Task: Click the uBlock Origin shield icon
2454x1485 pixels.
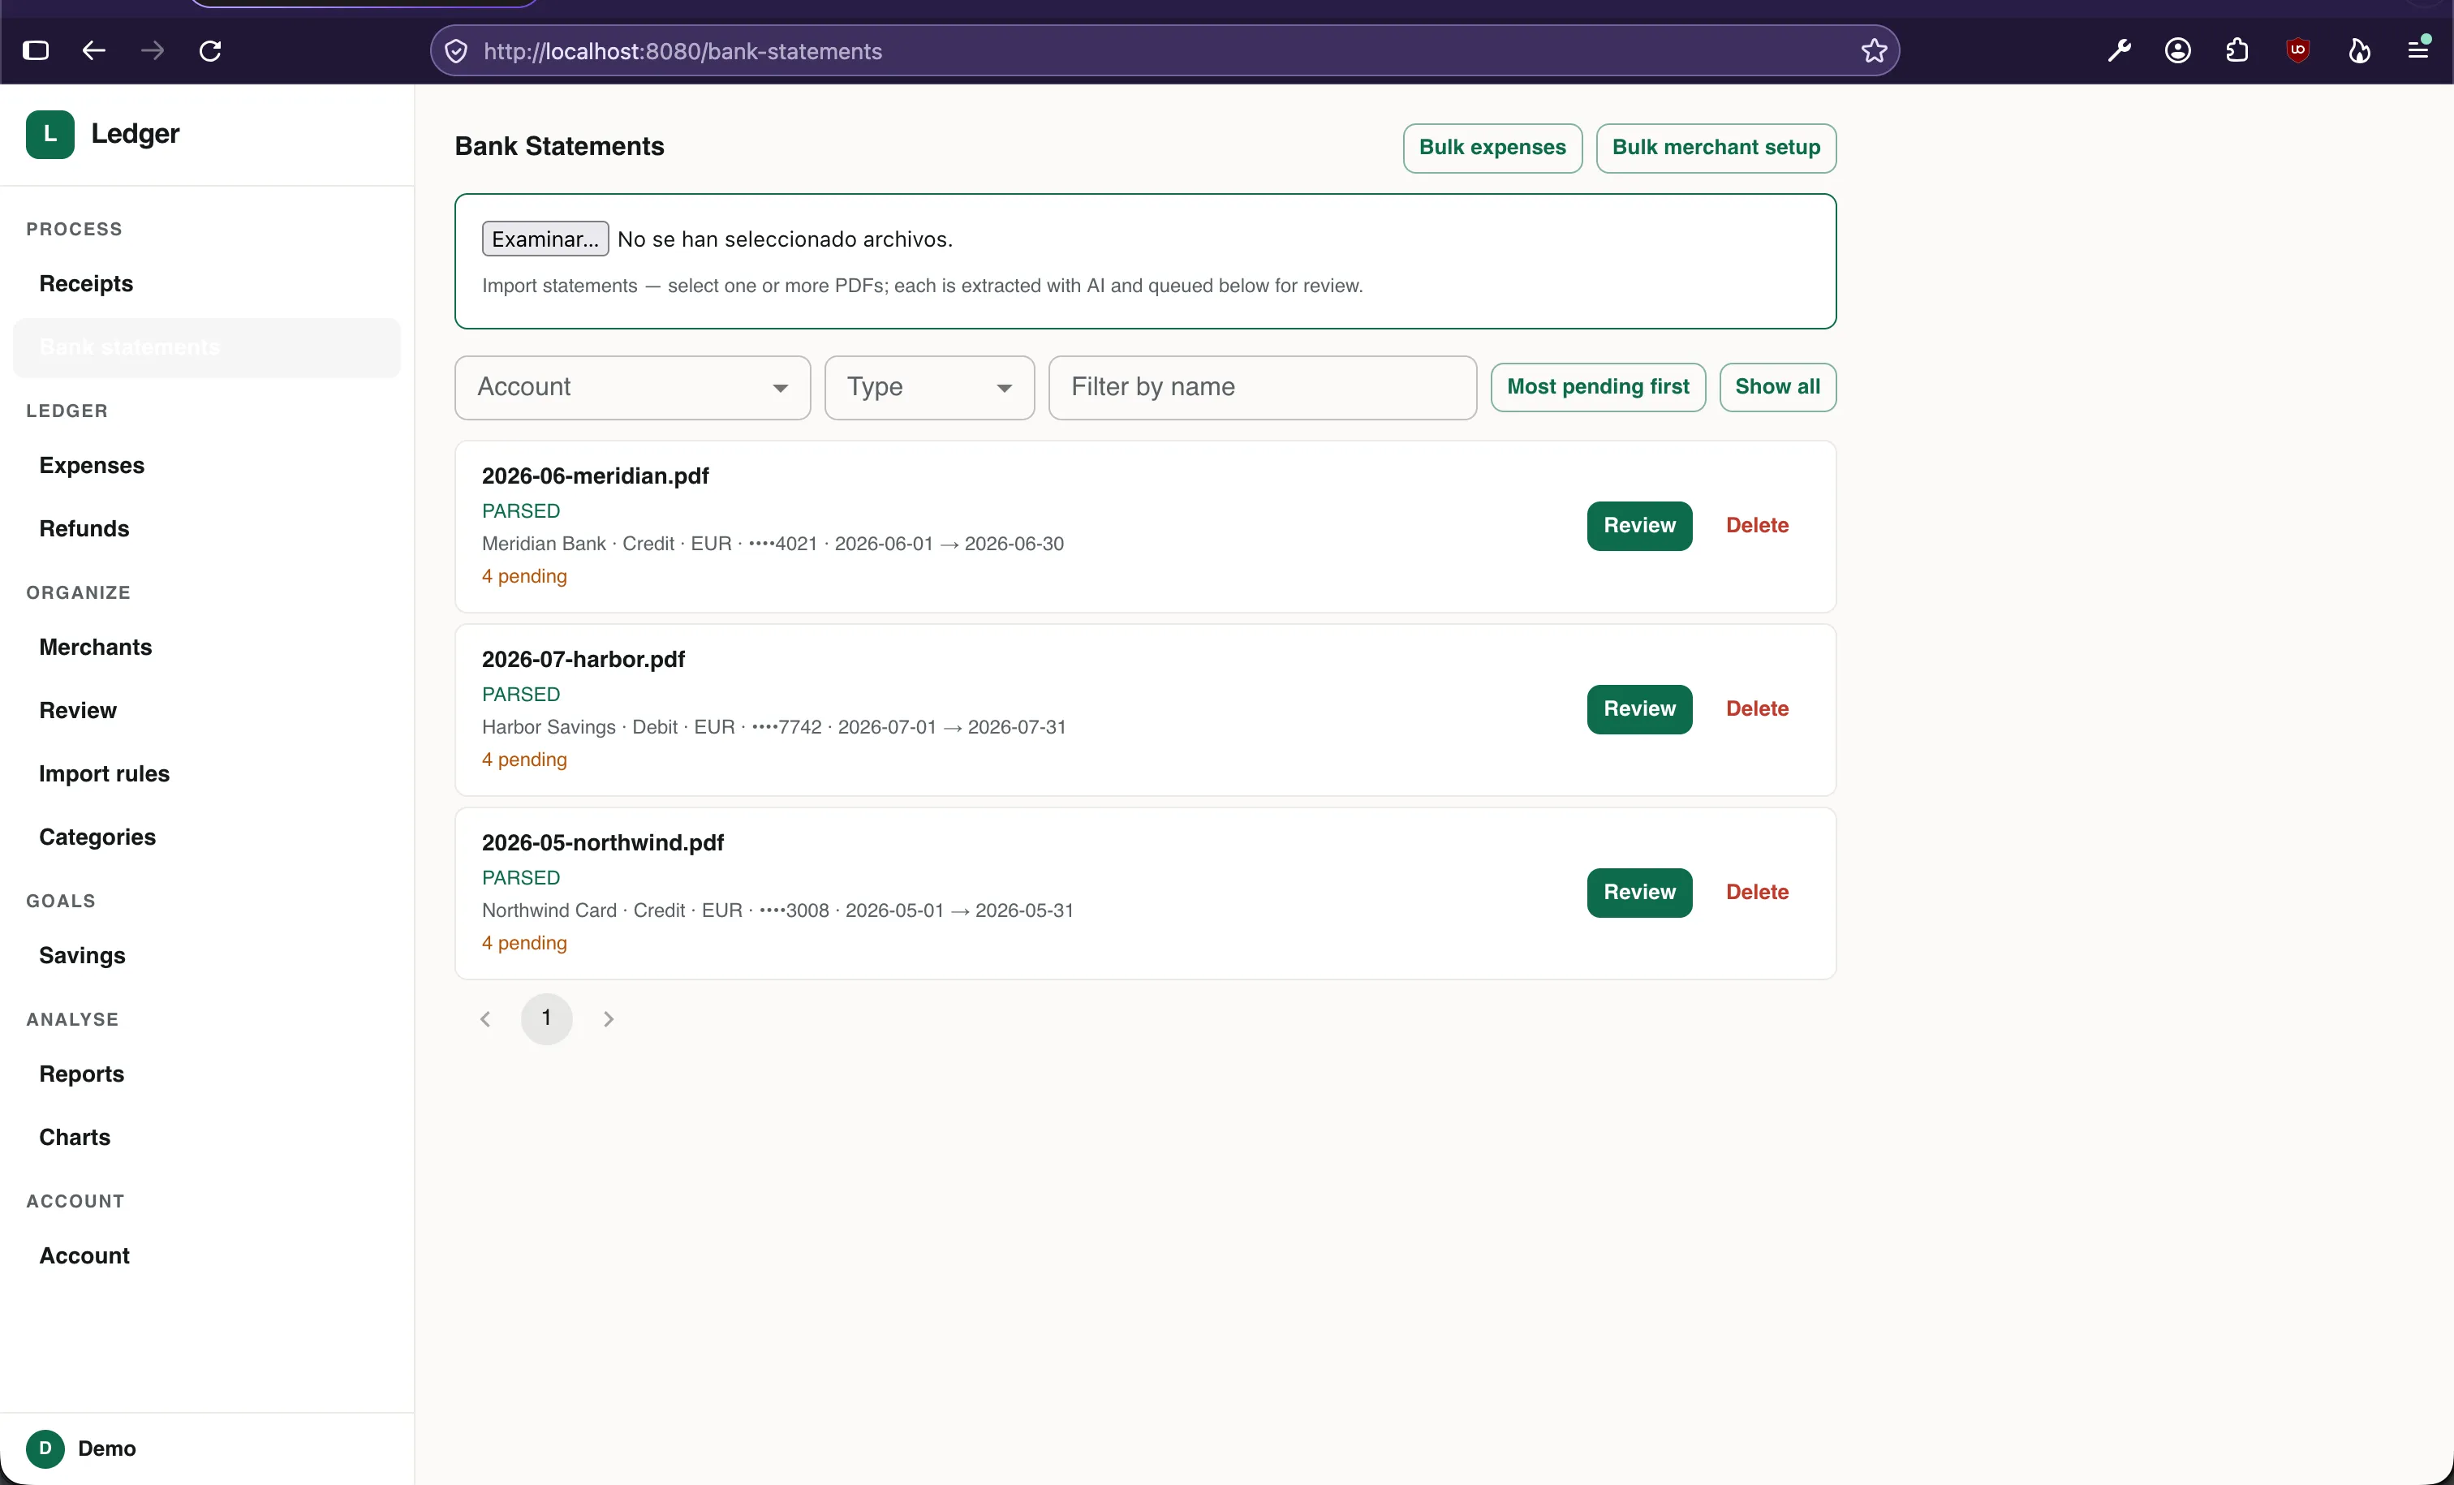Action: [2297, 51]
